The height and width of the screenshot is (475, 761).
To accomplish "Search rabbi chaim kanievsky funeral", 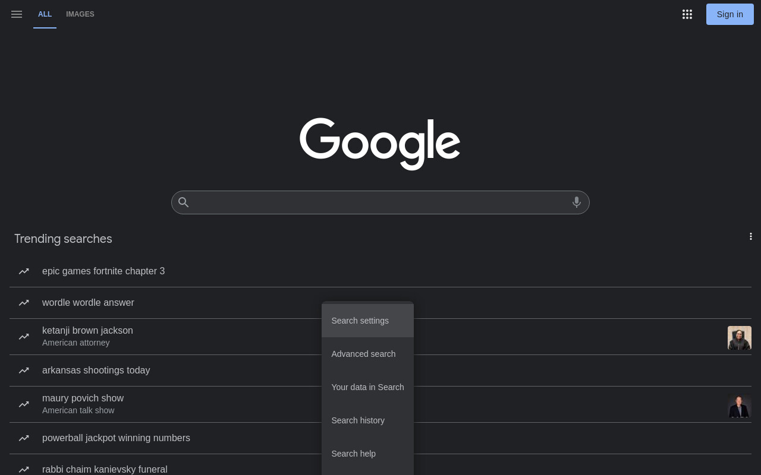I will 105,470.
